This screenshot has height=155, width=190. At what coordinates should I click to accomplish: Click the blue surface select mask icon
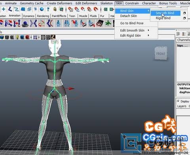click(23, 9)
